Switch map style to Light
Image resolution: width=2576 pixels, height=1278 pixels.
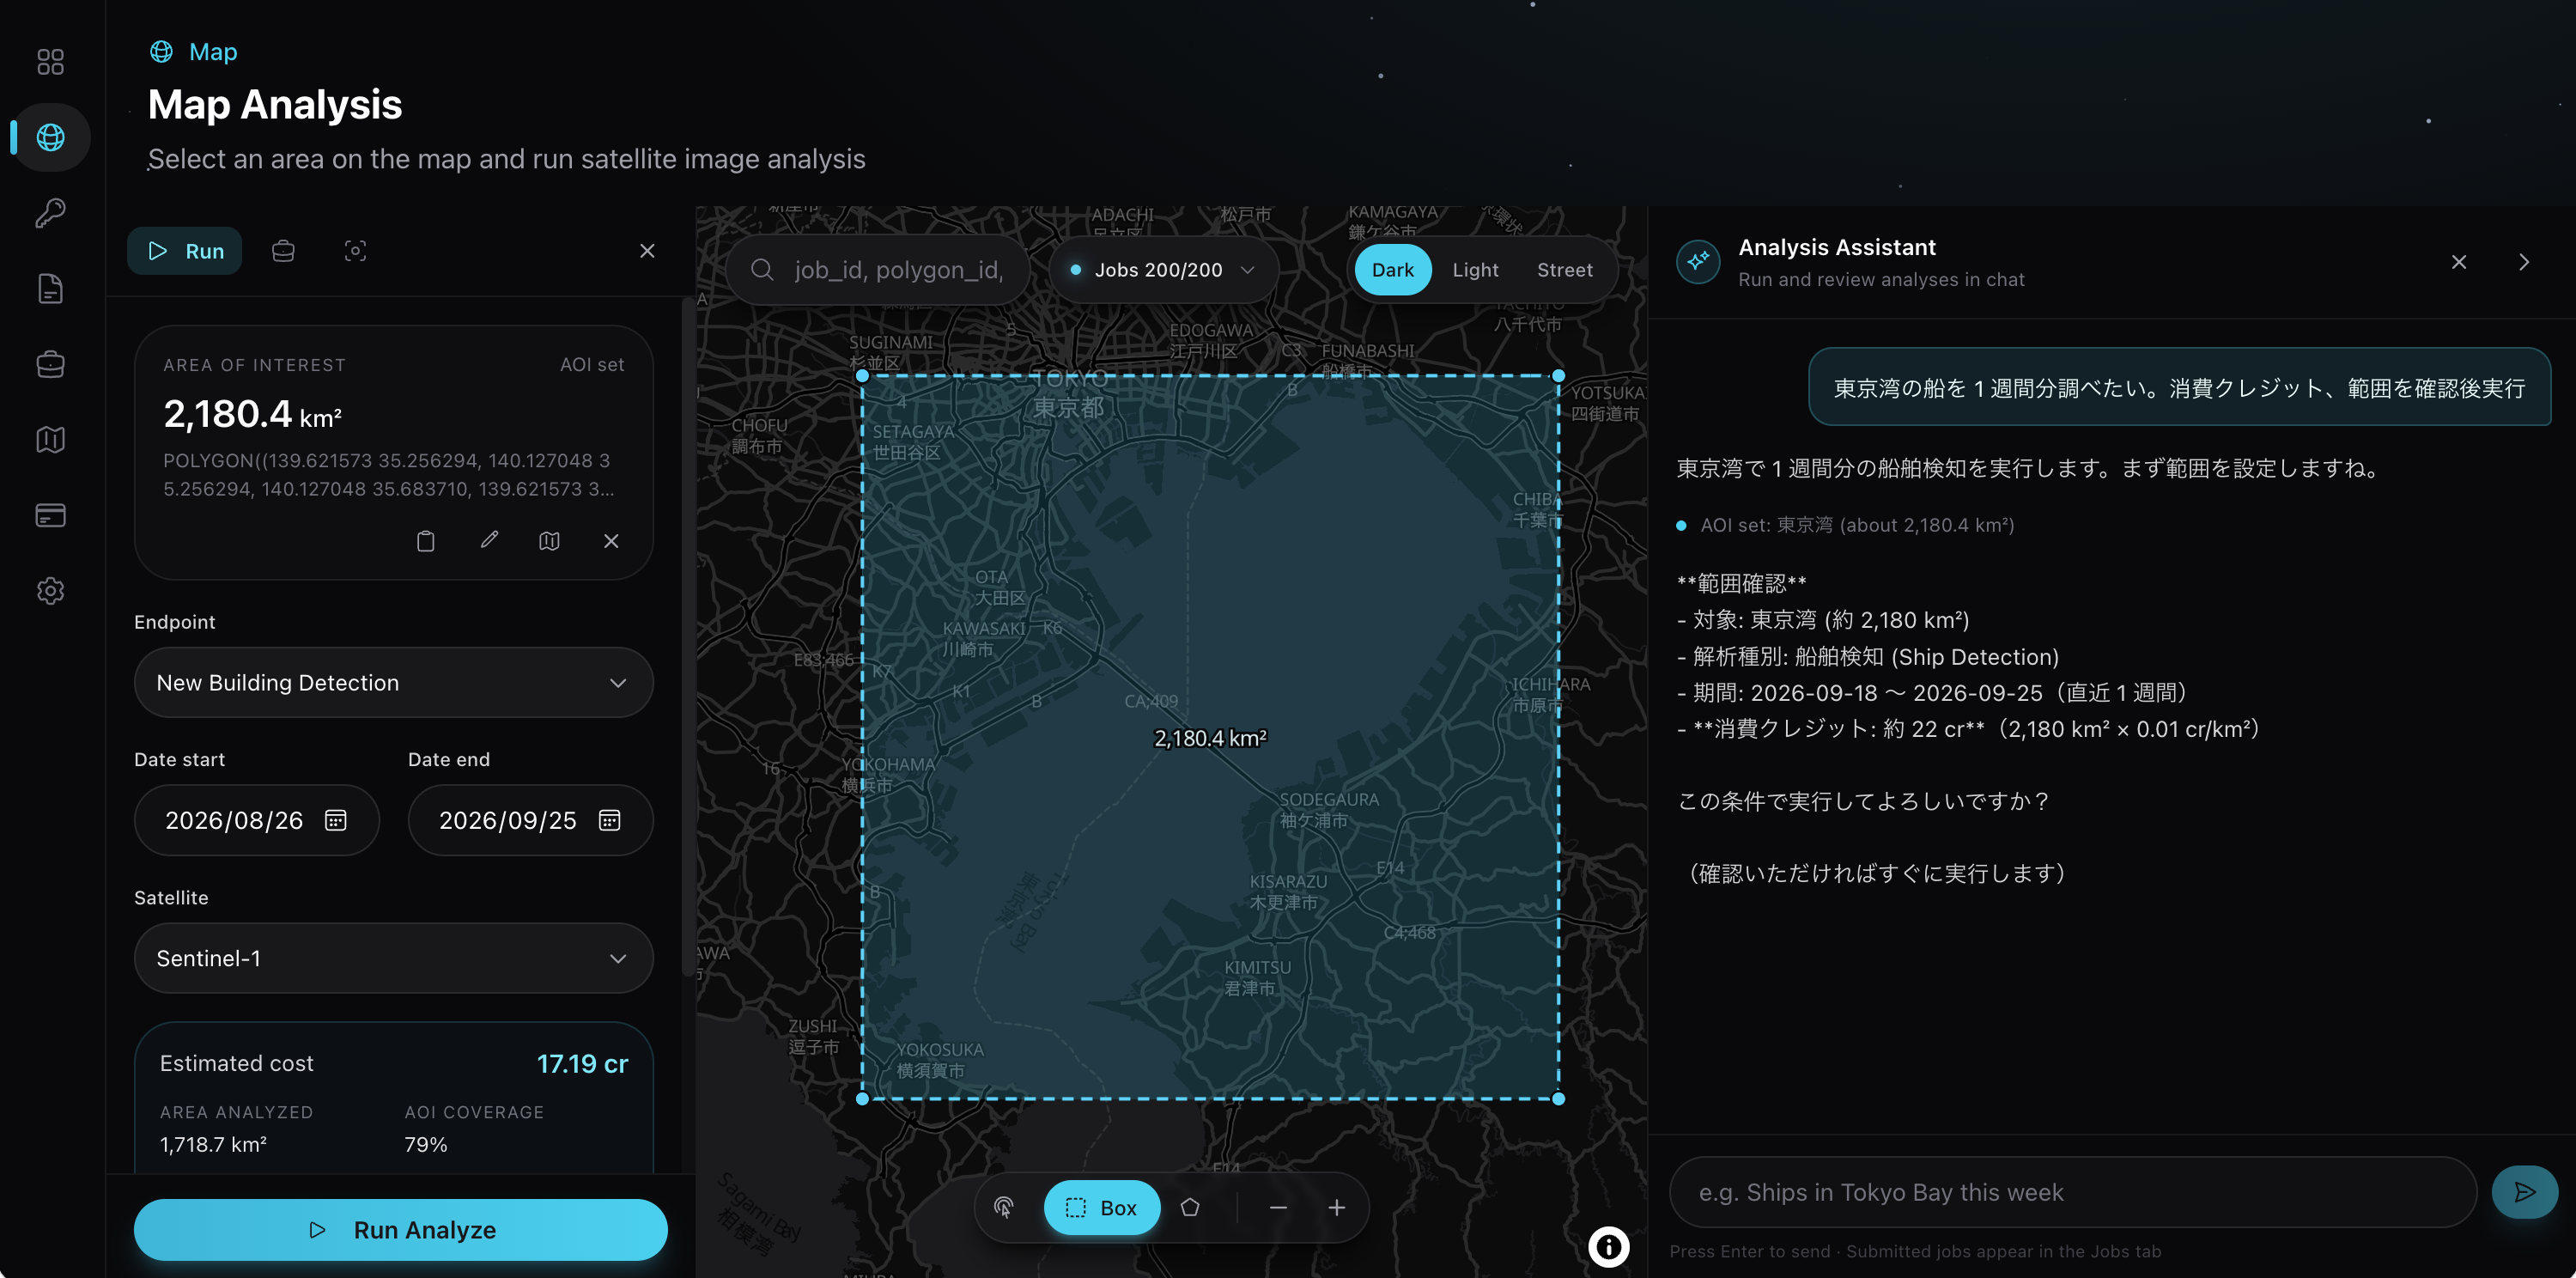pos(1475,270)
